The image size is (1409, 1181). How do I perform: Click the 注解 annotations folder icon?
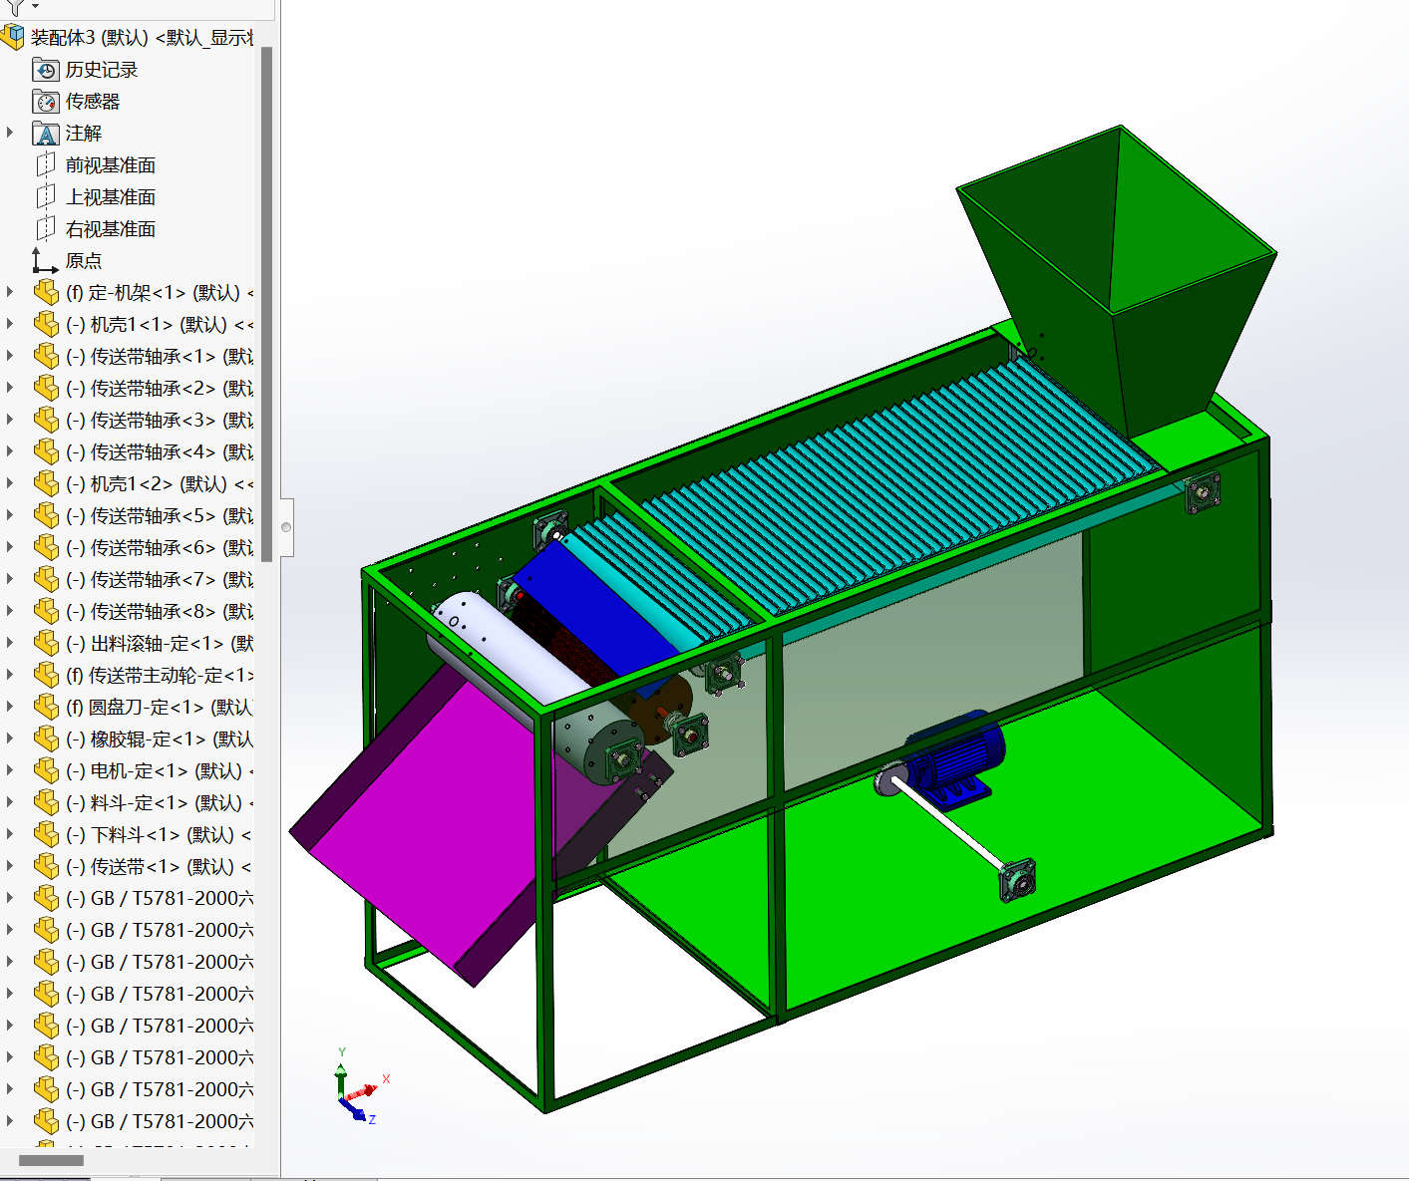pyautogui.click(x=46, y=134)
